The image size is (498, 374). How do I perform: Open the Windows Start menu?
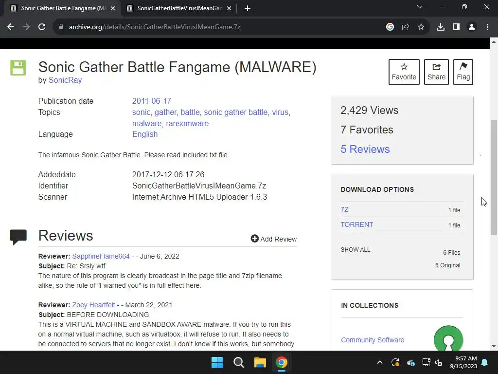tap(217, 362)
